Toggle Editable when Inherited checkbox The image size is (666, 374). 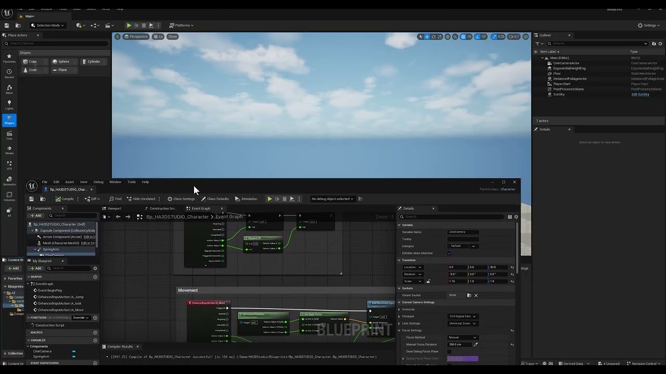point(450,253)
